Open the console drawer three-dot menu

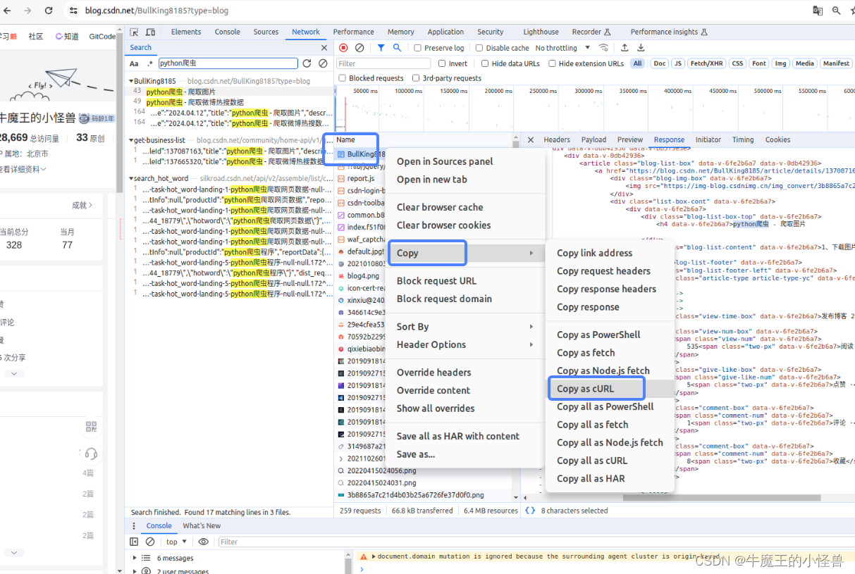[x=134, y=526]
